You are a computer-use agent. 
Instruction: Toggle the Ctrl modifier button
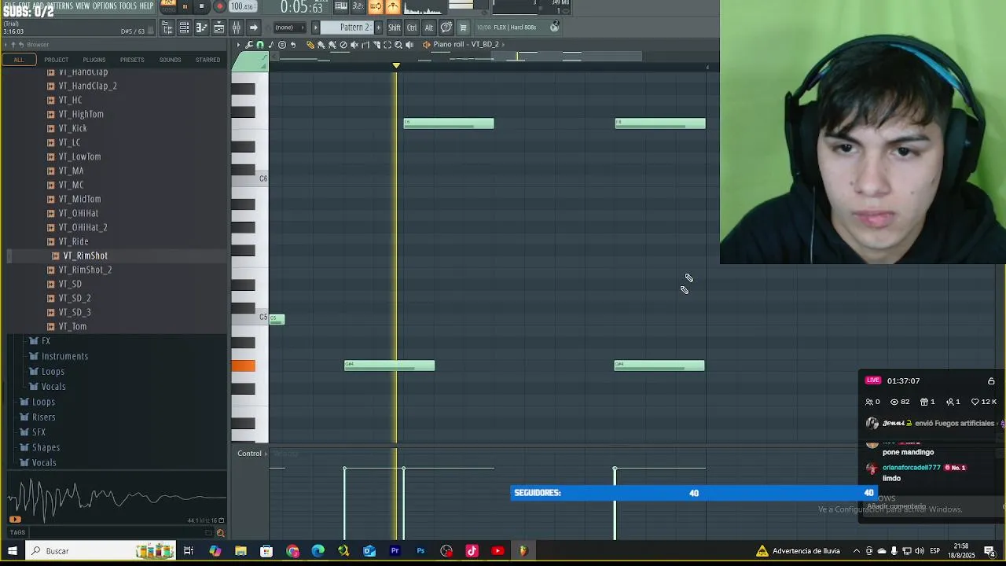pyautogui.click(x=412, y=28)
